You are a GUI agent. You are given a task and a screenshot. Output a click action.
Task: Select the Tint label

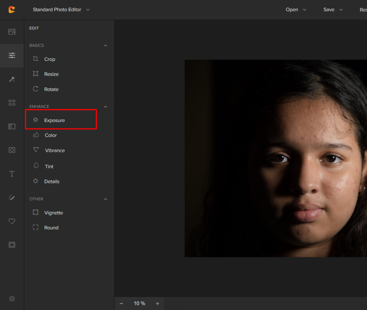pyautogui.click(x=49, y=166)
